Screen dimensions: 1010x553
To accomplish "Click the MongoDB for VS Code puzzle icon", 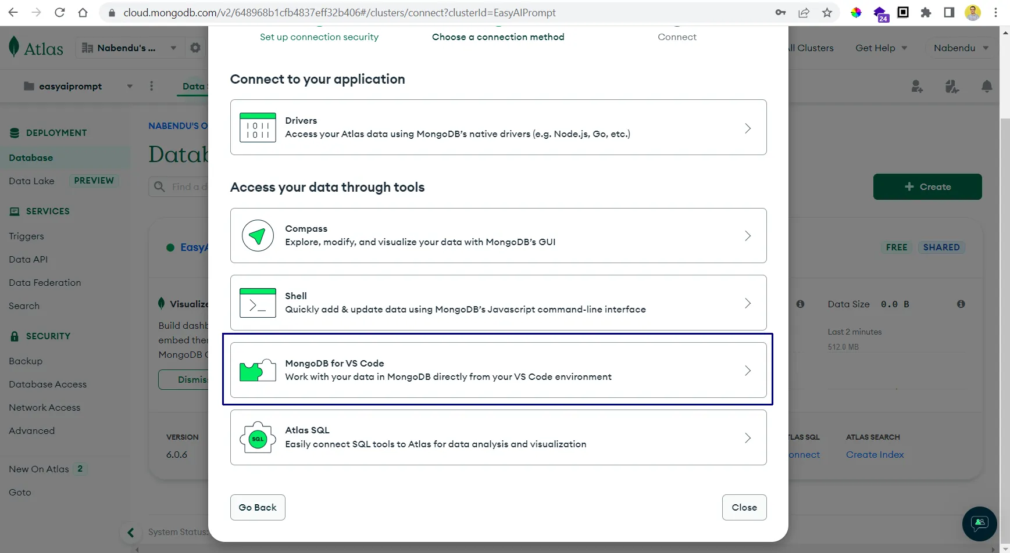I will pos(258,370).
